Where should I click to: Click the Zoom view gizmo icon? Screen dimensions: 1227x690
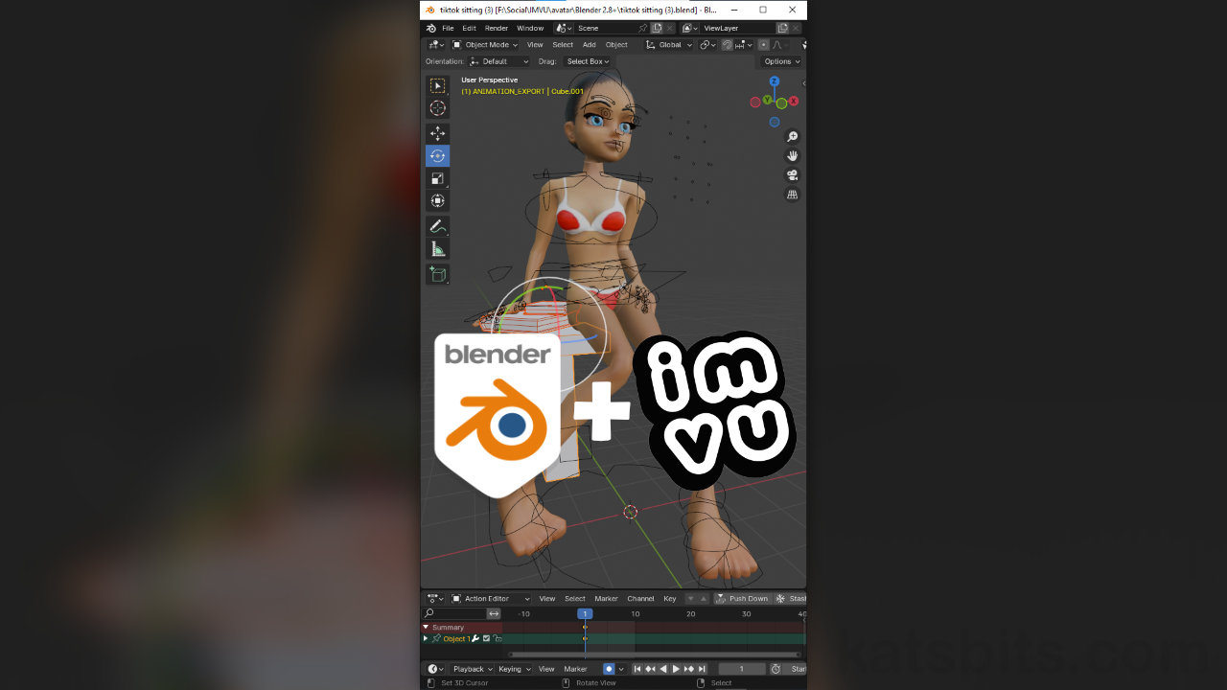click(x=793, y=137)
